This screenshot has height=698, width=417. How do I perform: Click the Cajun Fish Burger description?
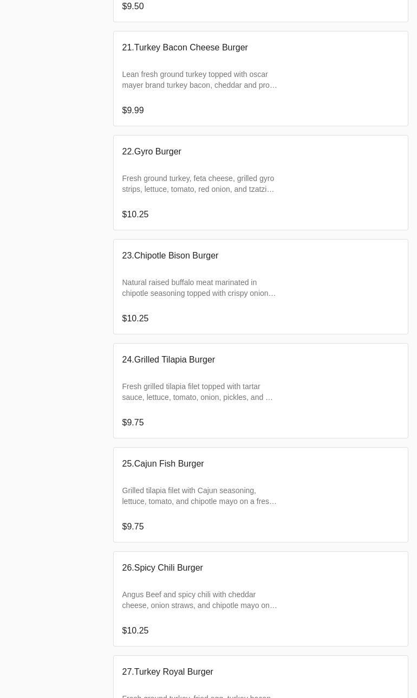(199, 496)
